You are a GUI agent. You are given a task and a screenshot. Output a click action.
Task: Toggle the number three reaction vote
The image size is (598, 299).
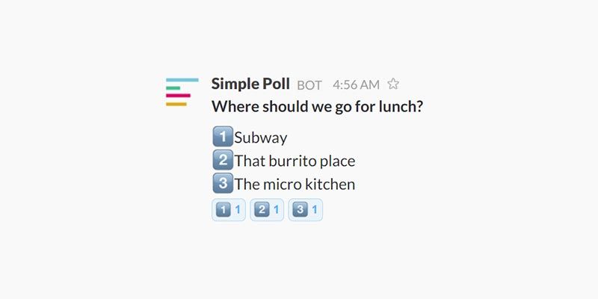click(305, 210)
